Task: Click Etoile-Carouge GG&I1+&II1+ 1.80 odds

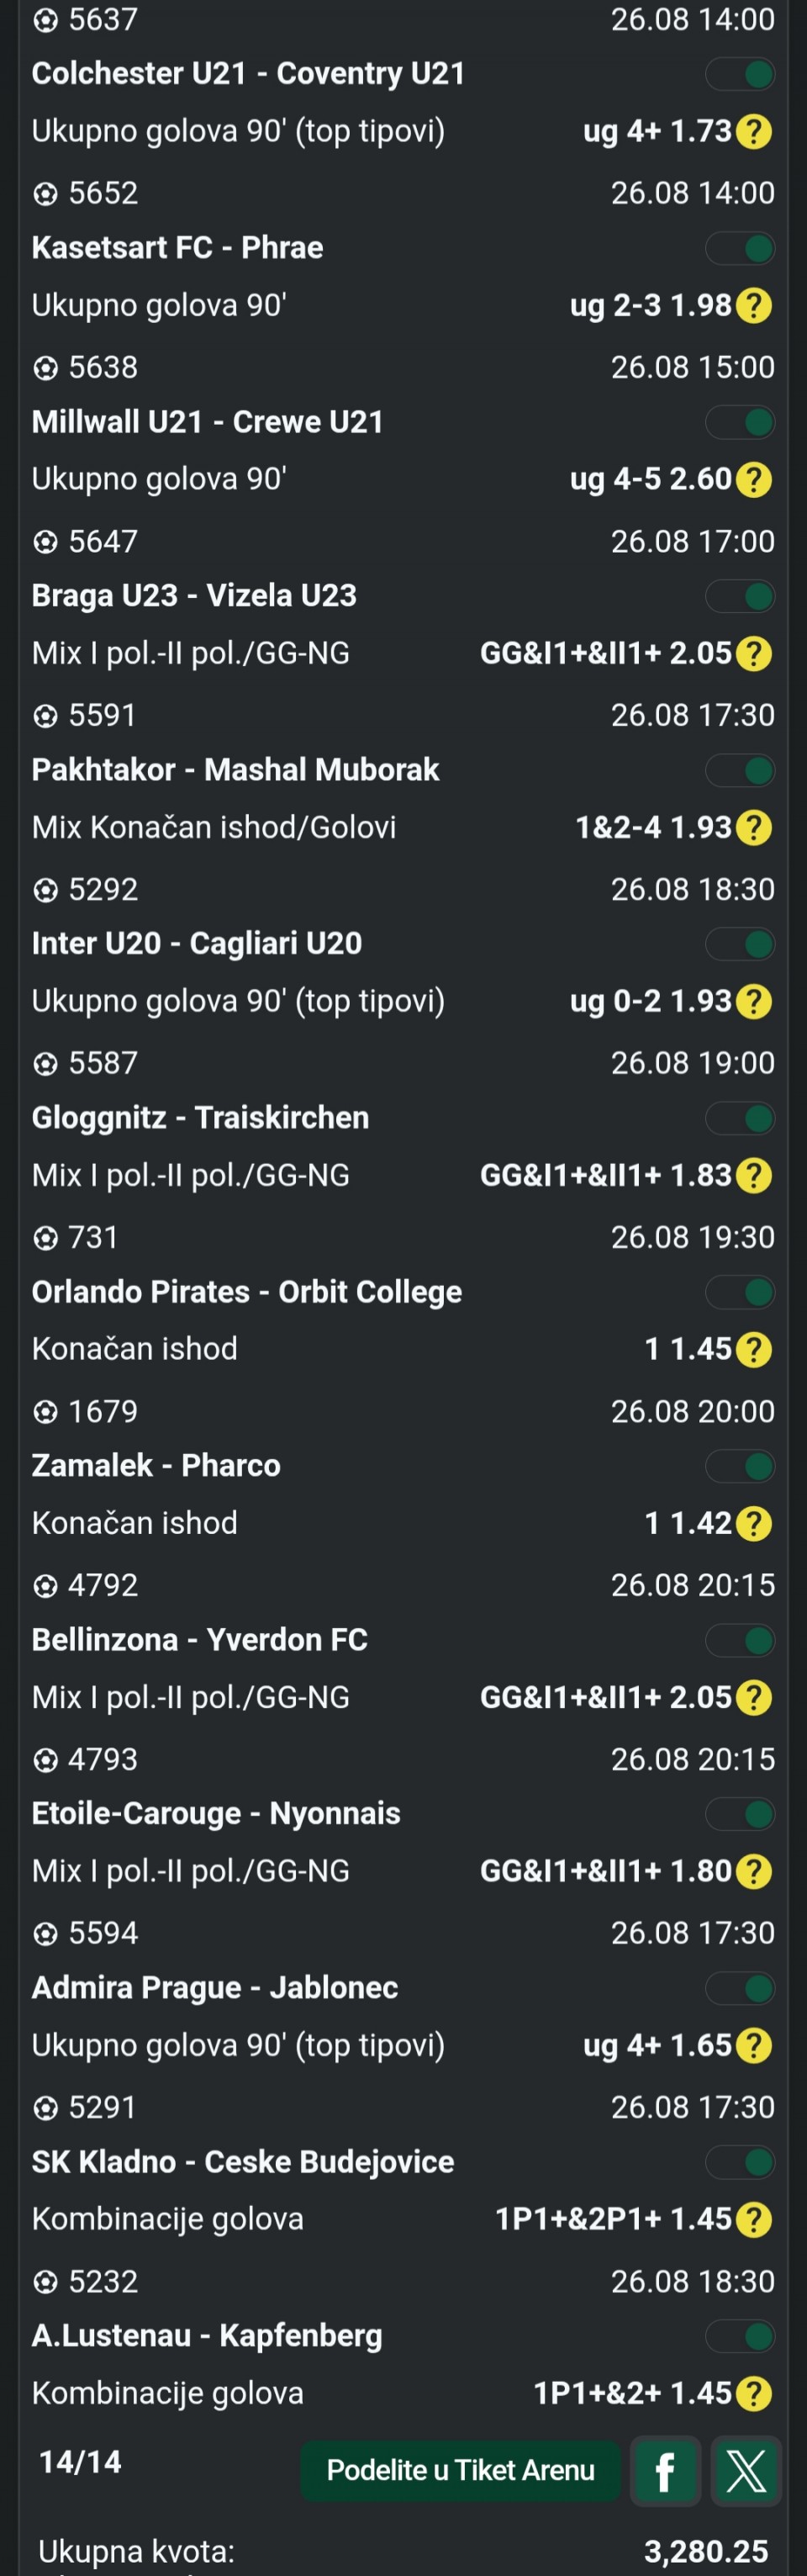Action: coord(606,1870)
